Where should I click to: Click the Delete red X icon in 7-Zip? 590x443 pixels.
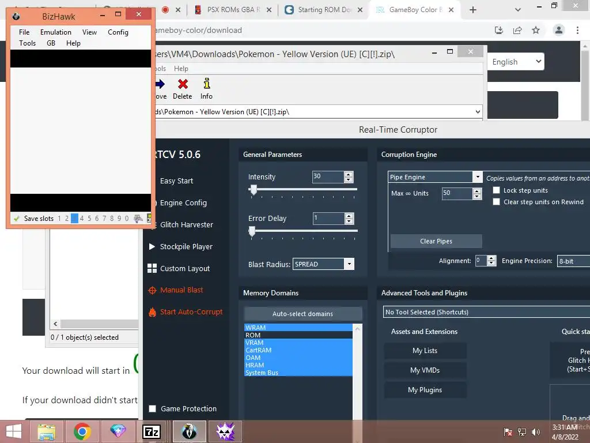pyautogui.click(x=183, y=84)
